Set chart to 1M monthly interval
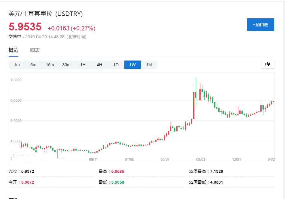 149,65
